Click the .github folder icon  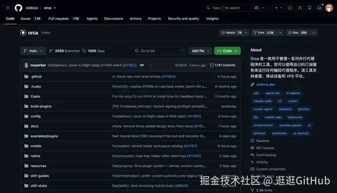coord(26,76)
